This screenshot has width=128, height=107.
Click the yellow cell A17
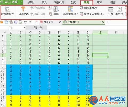[x=11, y=97]
